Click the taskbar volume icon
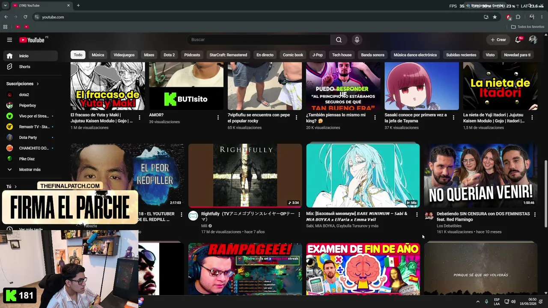548x308 pixels. tap(513, 302)
